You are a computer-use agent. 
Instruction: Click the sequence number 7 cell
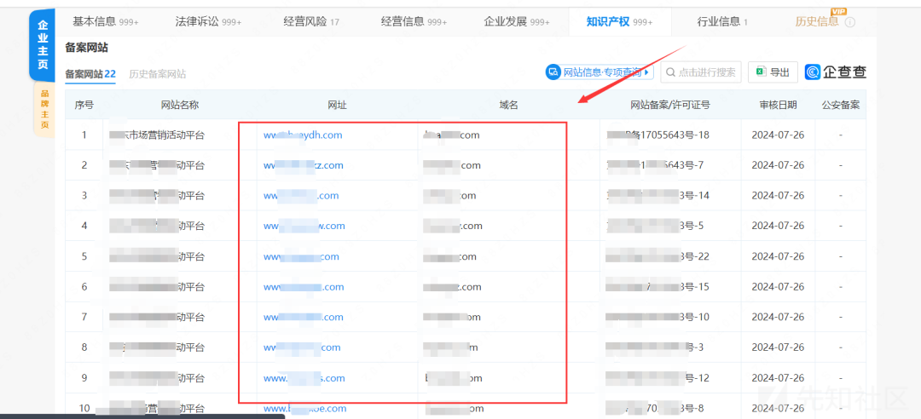tap(84, 317)
